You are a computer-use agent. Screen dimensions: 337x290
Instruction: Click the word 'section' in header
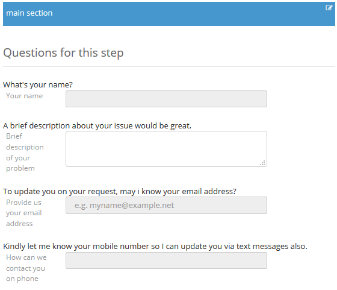click(40, 13)
